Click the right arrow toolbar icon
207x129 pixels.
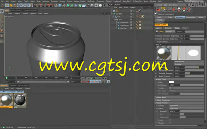(109, 5)
